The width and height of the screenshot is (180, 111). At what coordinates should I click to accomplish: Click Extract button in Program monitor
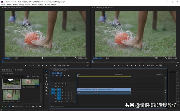pos(152,66)
